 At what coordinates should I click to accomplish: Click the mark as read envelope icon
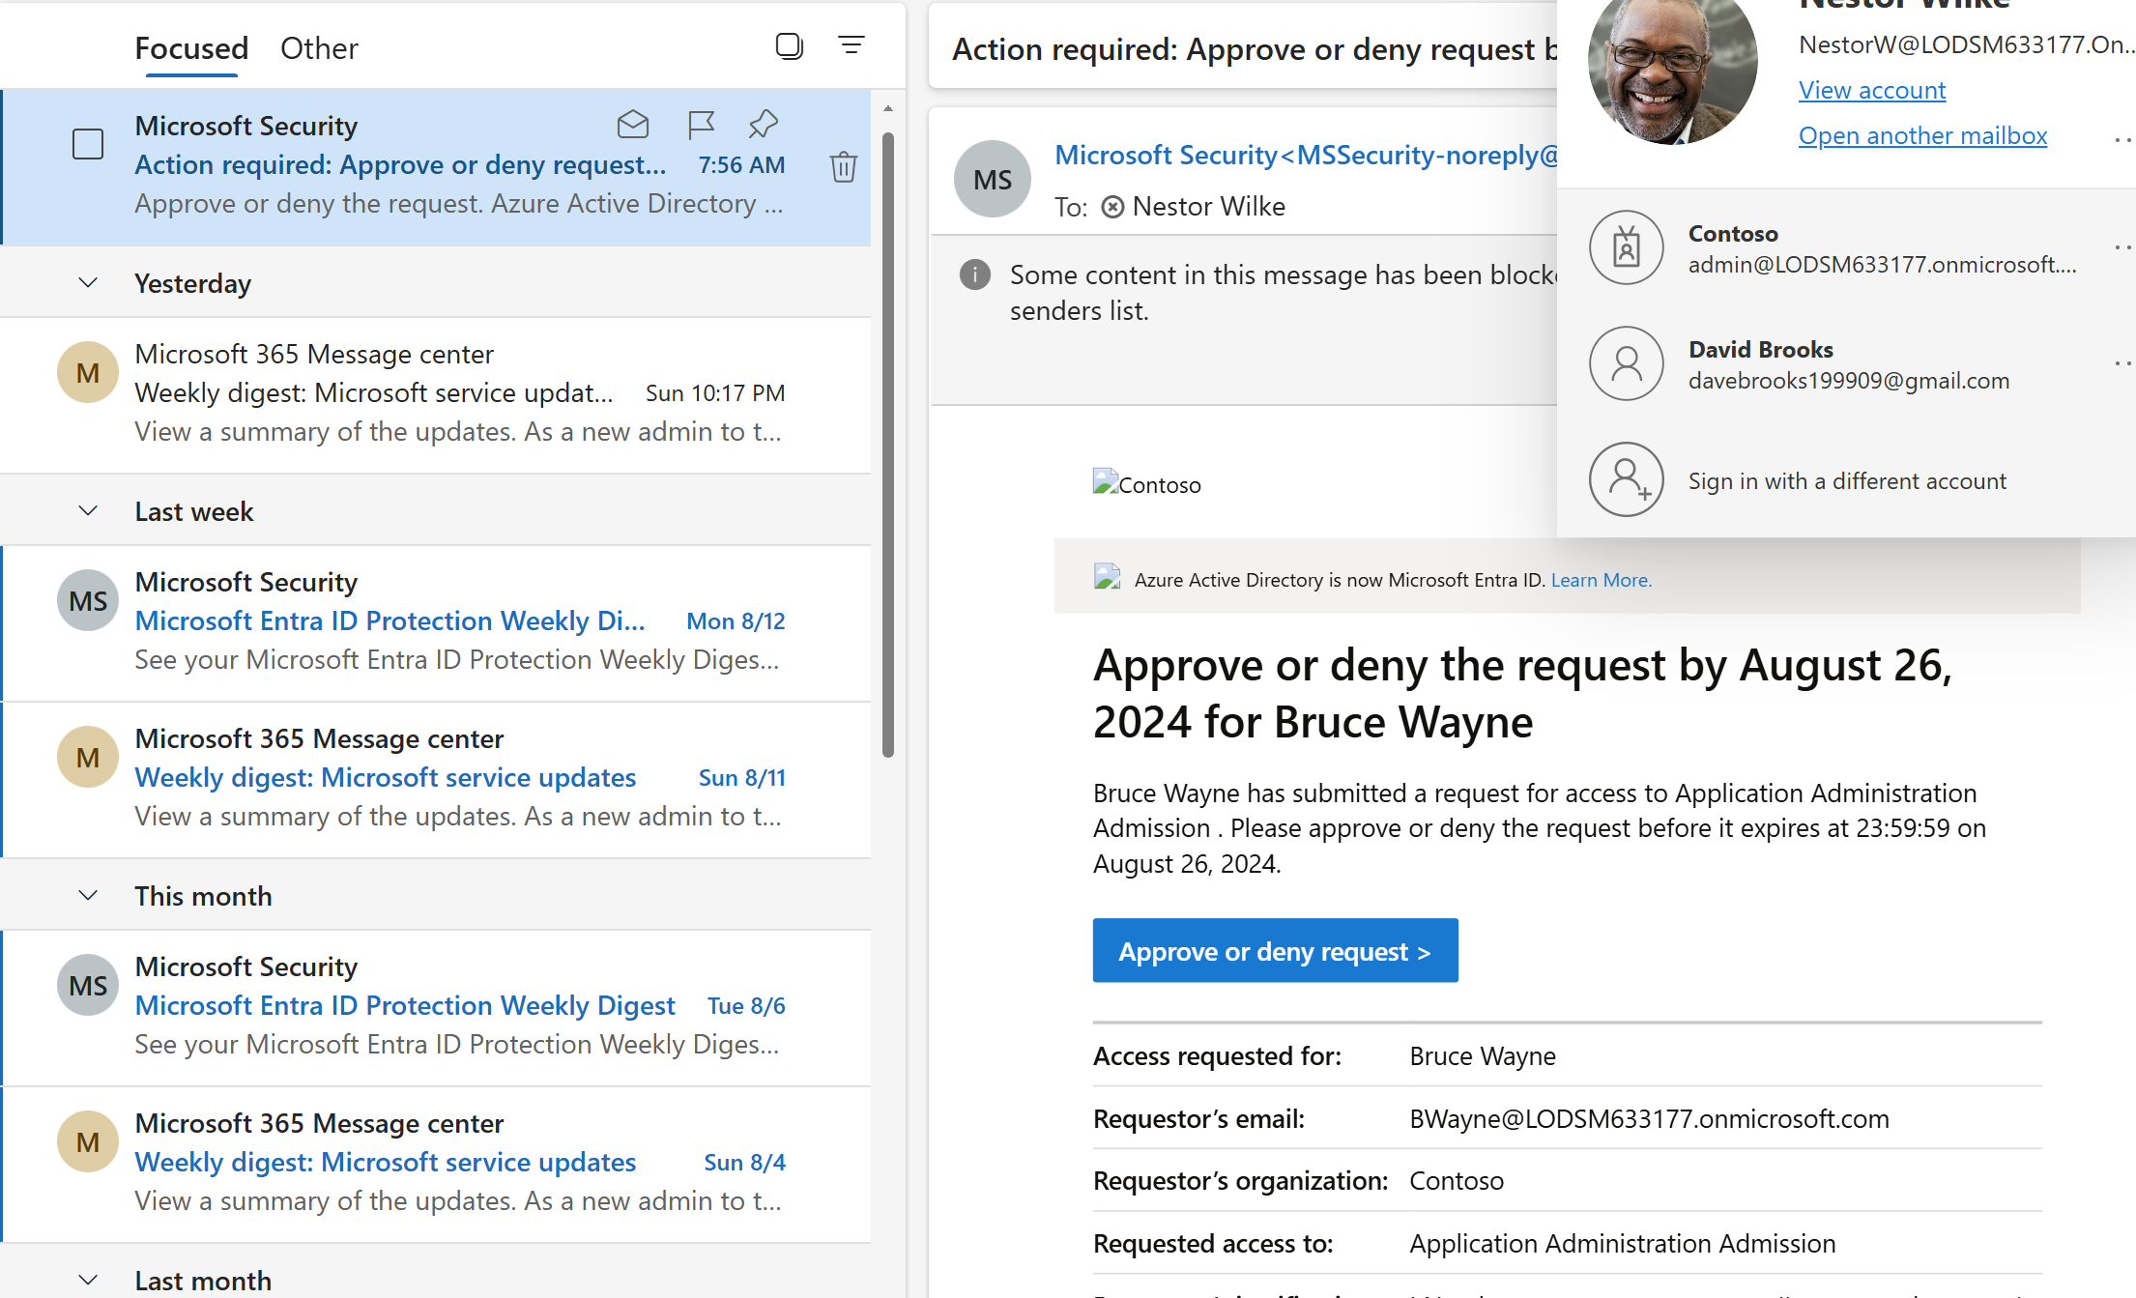coord(632,125)
